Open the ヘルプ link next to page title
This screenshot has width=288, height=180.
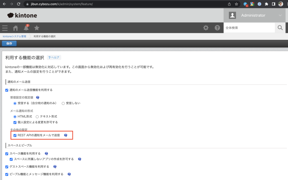pyautogui.click(x=54, y=57)
